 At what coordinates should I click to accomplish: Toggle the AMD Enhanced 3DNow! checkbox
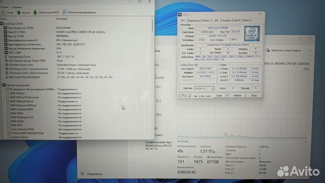(8, 105)
